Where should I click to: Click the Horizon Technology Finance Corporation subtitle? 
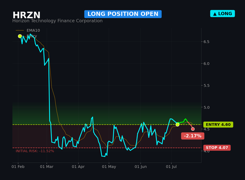[57, 21]
